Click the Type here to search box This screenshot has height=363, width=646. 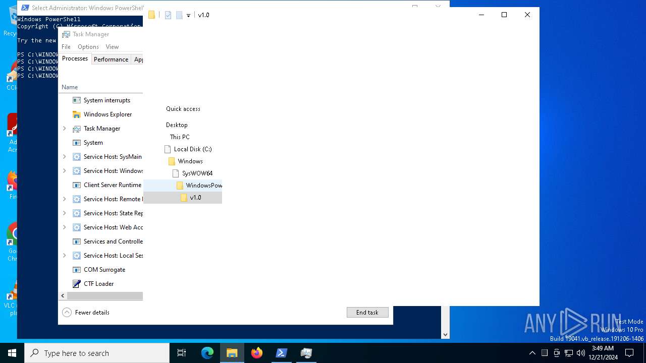point(97,353)
